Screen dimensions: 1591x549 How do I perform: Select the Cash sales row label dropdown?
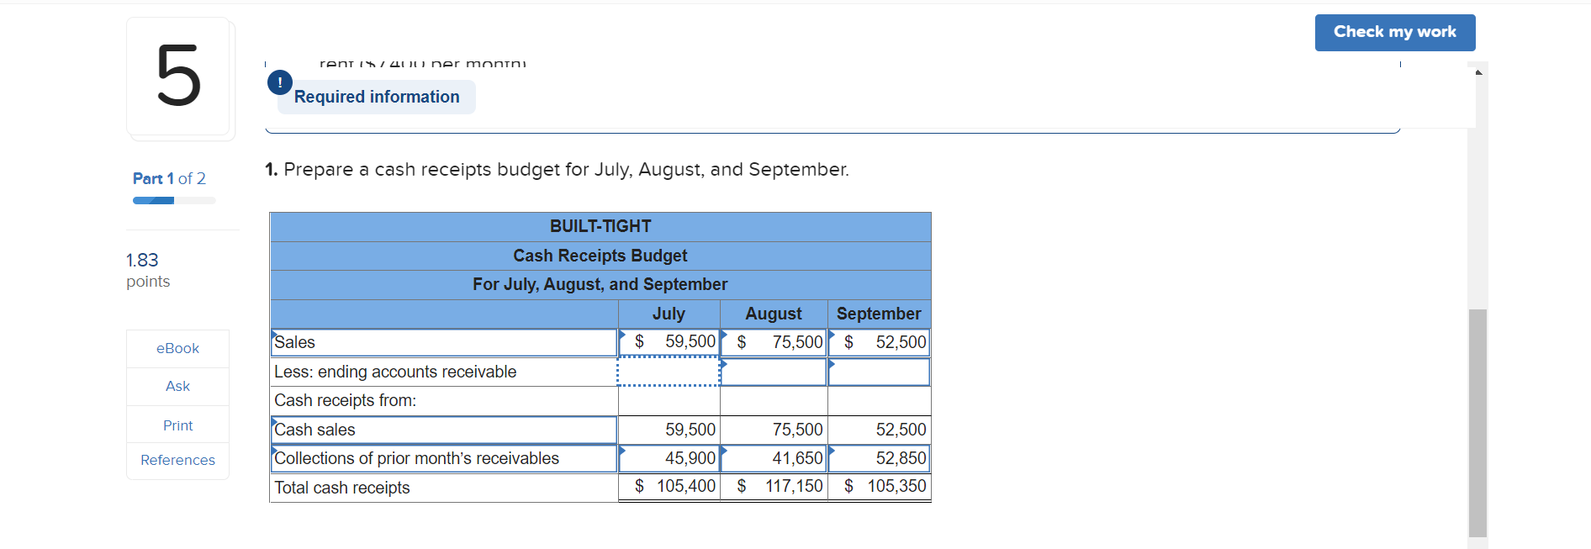(444, 430)
